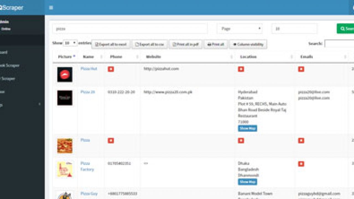The width and height of the screenshot is (354, 199).
Task: Click the red missing-emails icon in Pizza row
Action: [301, 140]
